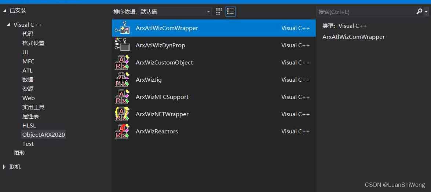Screen dimensions: 431x192
Task: Choose the ArxWizCustomObject icon
Action: (122, 62)
